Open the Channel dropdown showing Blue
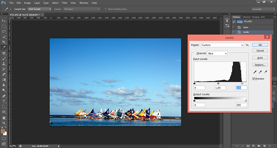 coord(217,53)
